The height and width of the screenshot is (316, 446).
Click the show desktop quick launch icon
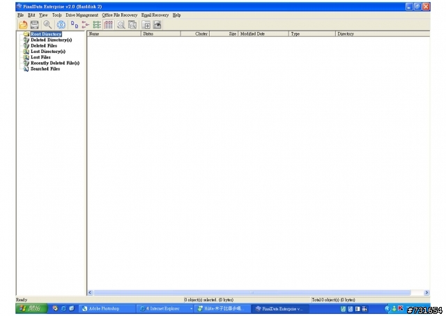pos(72,308)
